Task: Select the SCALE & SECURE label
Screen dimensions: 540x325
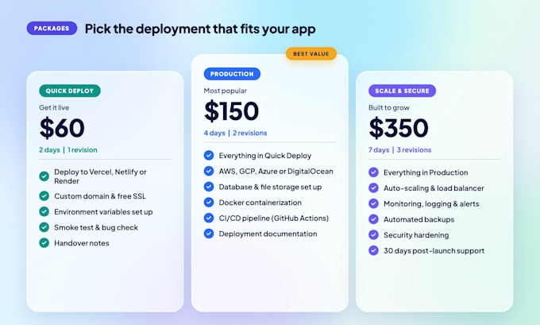Action: pyautogui.click(x=402, y=91)
